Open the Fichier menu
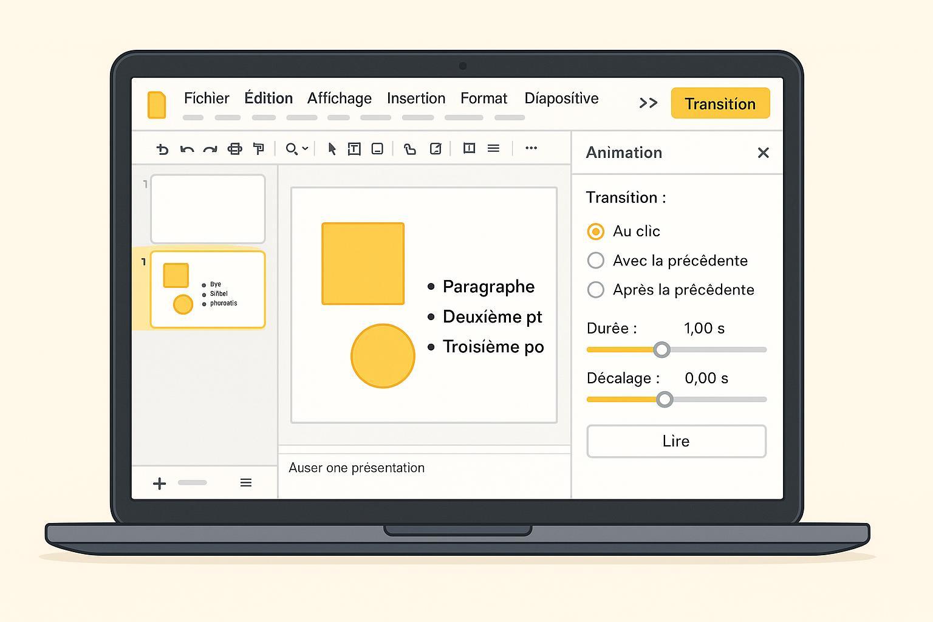The image size is (933, 622). pos(207,98)
